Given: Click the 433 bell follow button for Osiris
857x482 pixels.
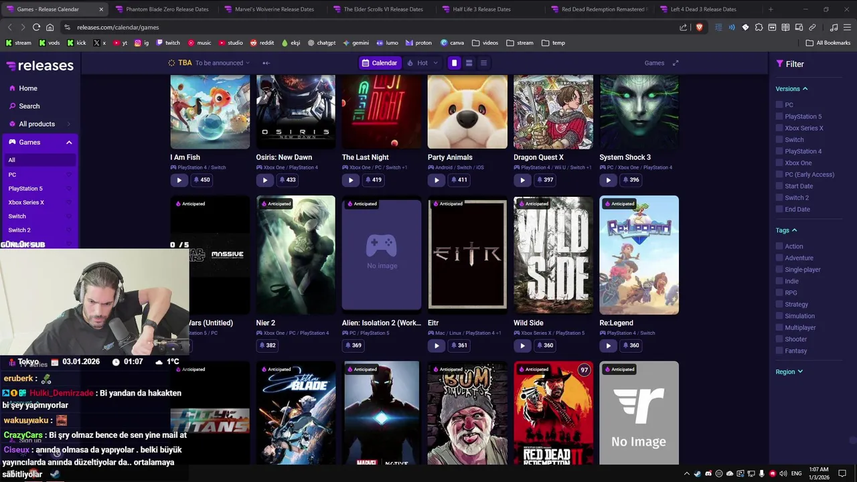Looking at the screenshot, I should (x=287, y=180).
